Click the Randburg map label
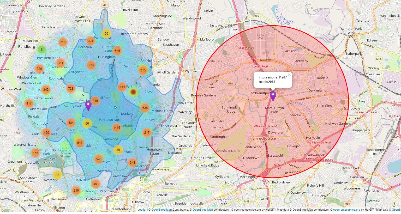The width and height of the screenshot is (401, 214). (x=27, y=47)
